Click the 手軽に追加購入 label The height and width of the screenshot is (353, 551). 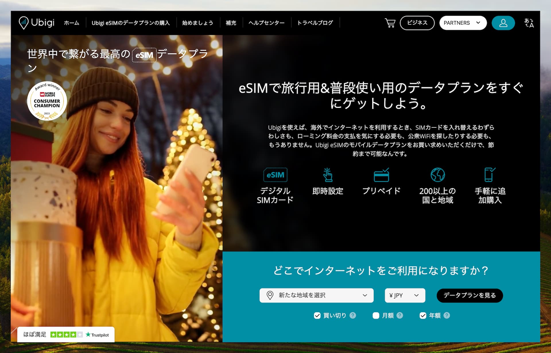[x=490, y=195]
